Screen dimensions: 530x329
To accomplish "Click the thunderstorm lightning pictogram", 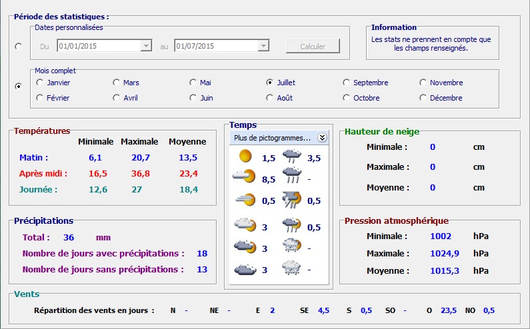I will click(x=292, y=200).
